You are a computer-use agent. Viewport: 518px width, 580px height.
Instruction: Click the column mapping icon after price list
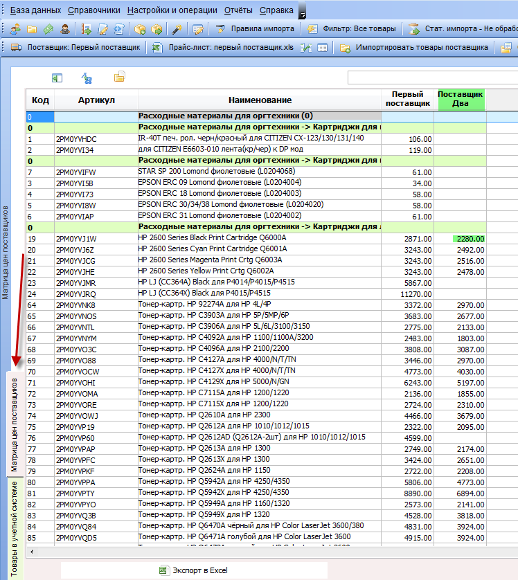[x=306, y=47]
